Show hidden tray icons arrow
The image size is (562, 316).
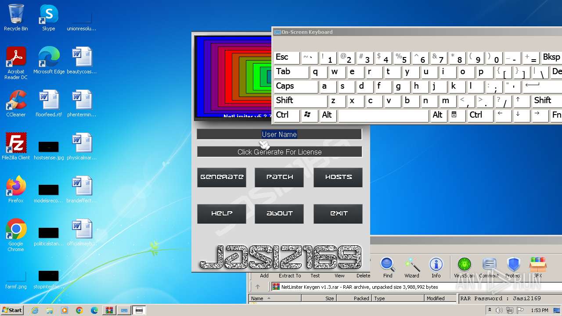[x=490, y=310]
